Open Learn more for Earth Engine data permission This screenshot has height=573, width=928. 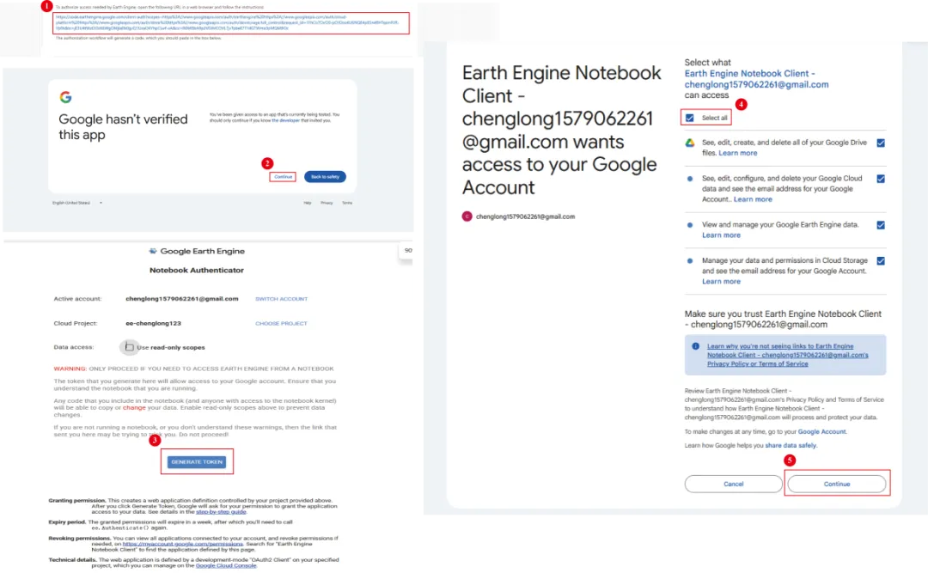(721, 235)
